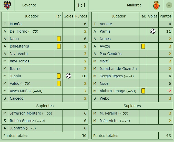Click Juanlu's goal ball icon
The image size is (174, 142).
point(68,76)
